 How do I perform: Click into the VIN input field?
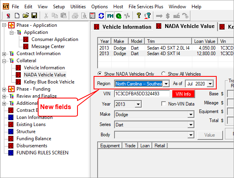tap(142, 94)
